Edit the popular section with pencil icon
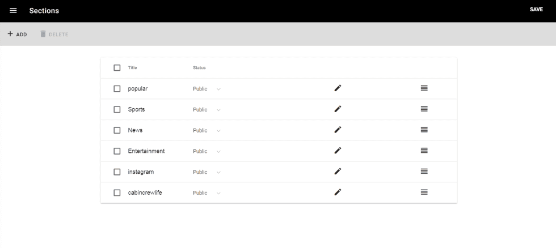Screen dimensions: 556x248 pos(338,88)
